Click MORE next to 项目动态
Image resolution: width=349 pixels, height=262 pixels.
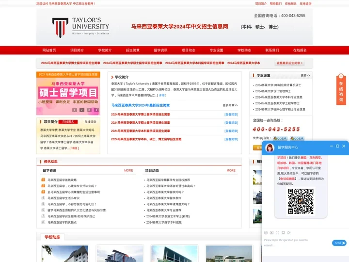231,170
